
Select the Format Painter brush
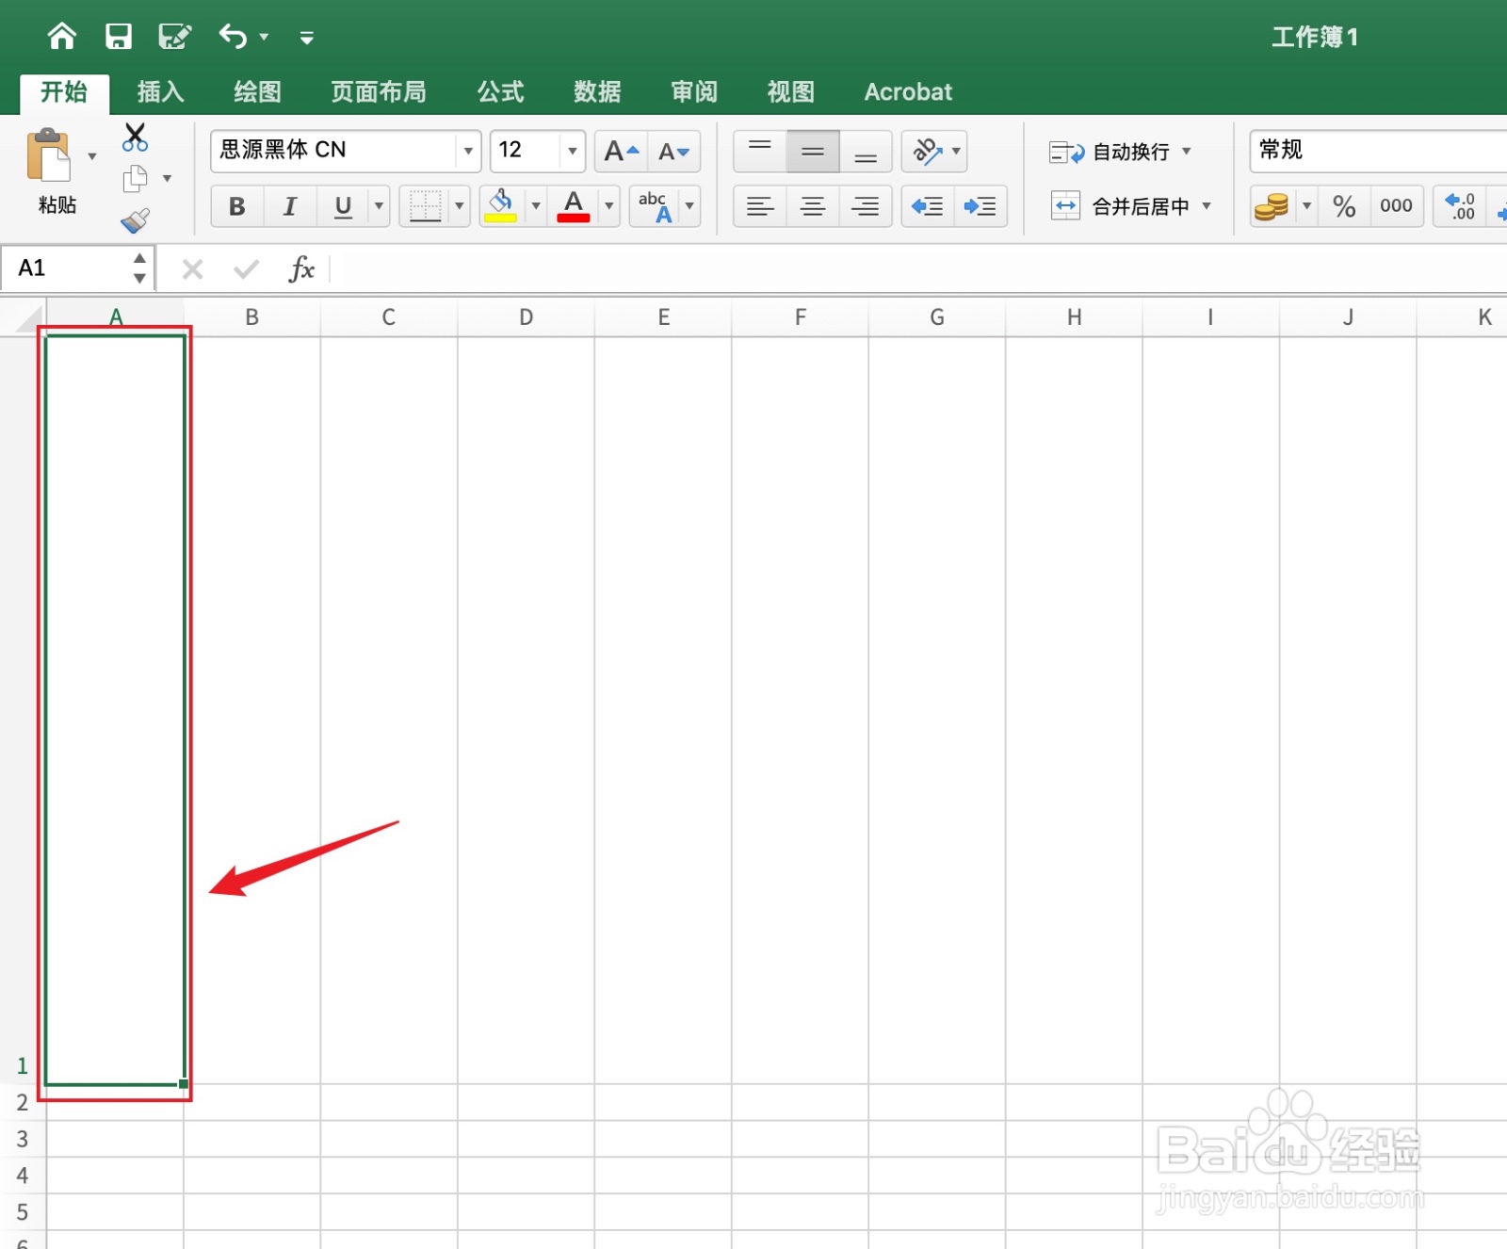click(136, 220)
